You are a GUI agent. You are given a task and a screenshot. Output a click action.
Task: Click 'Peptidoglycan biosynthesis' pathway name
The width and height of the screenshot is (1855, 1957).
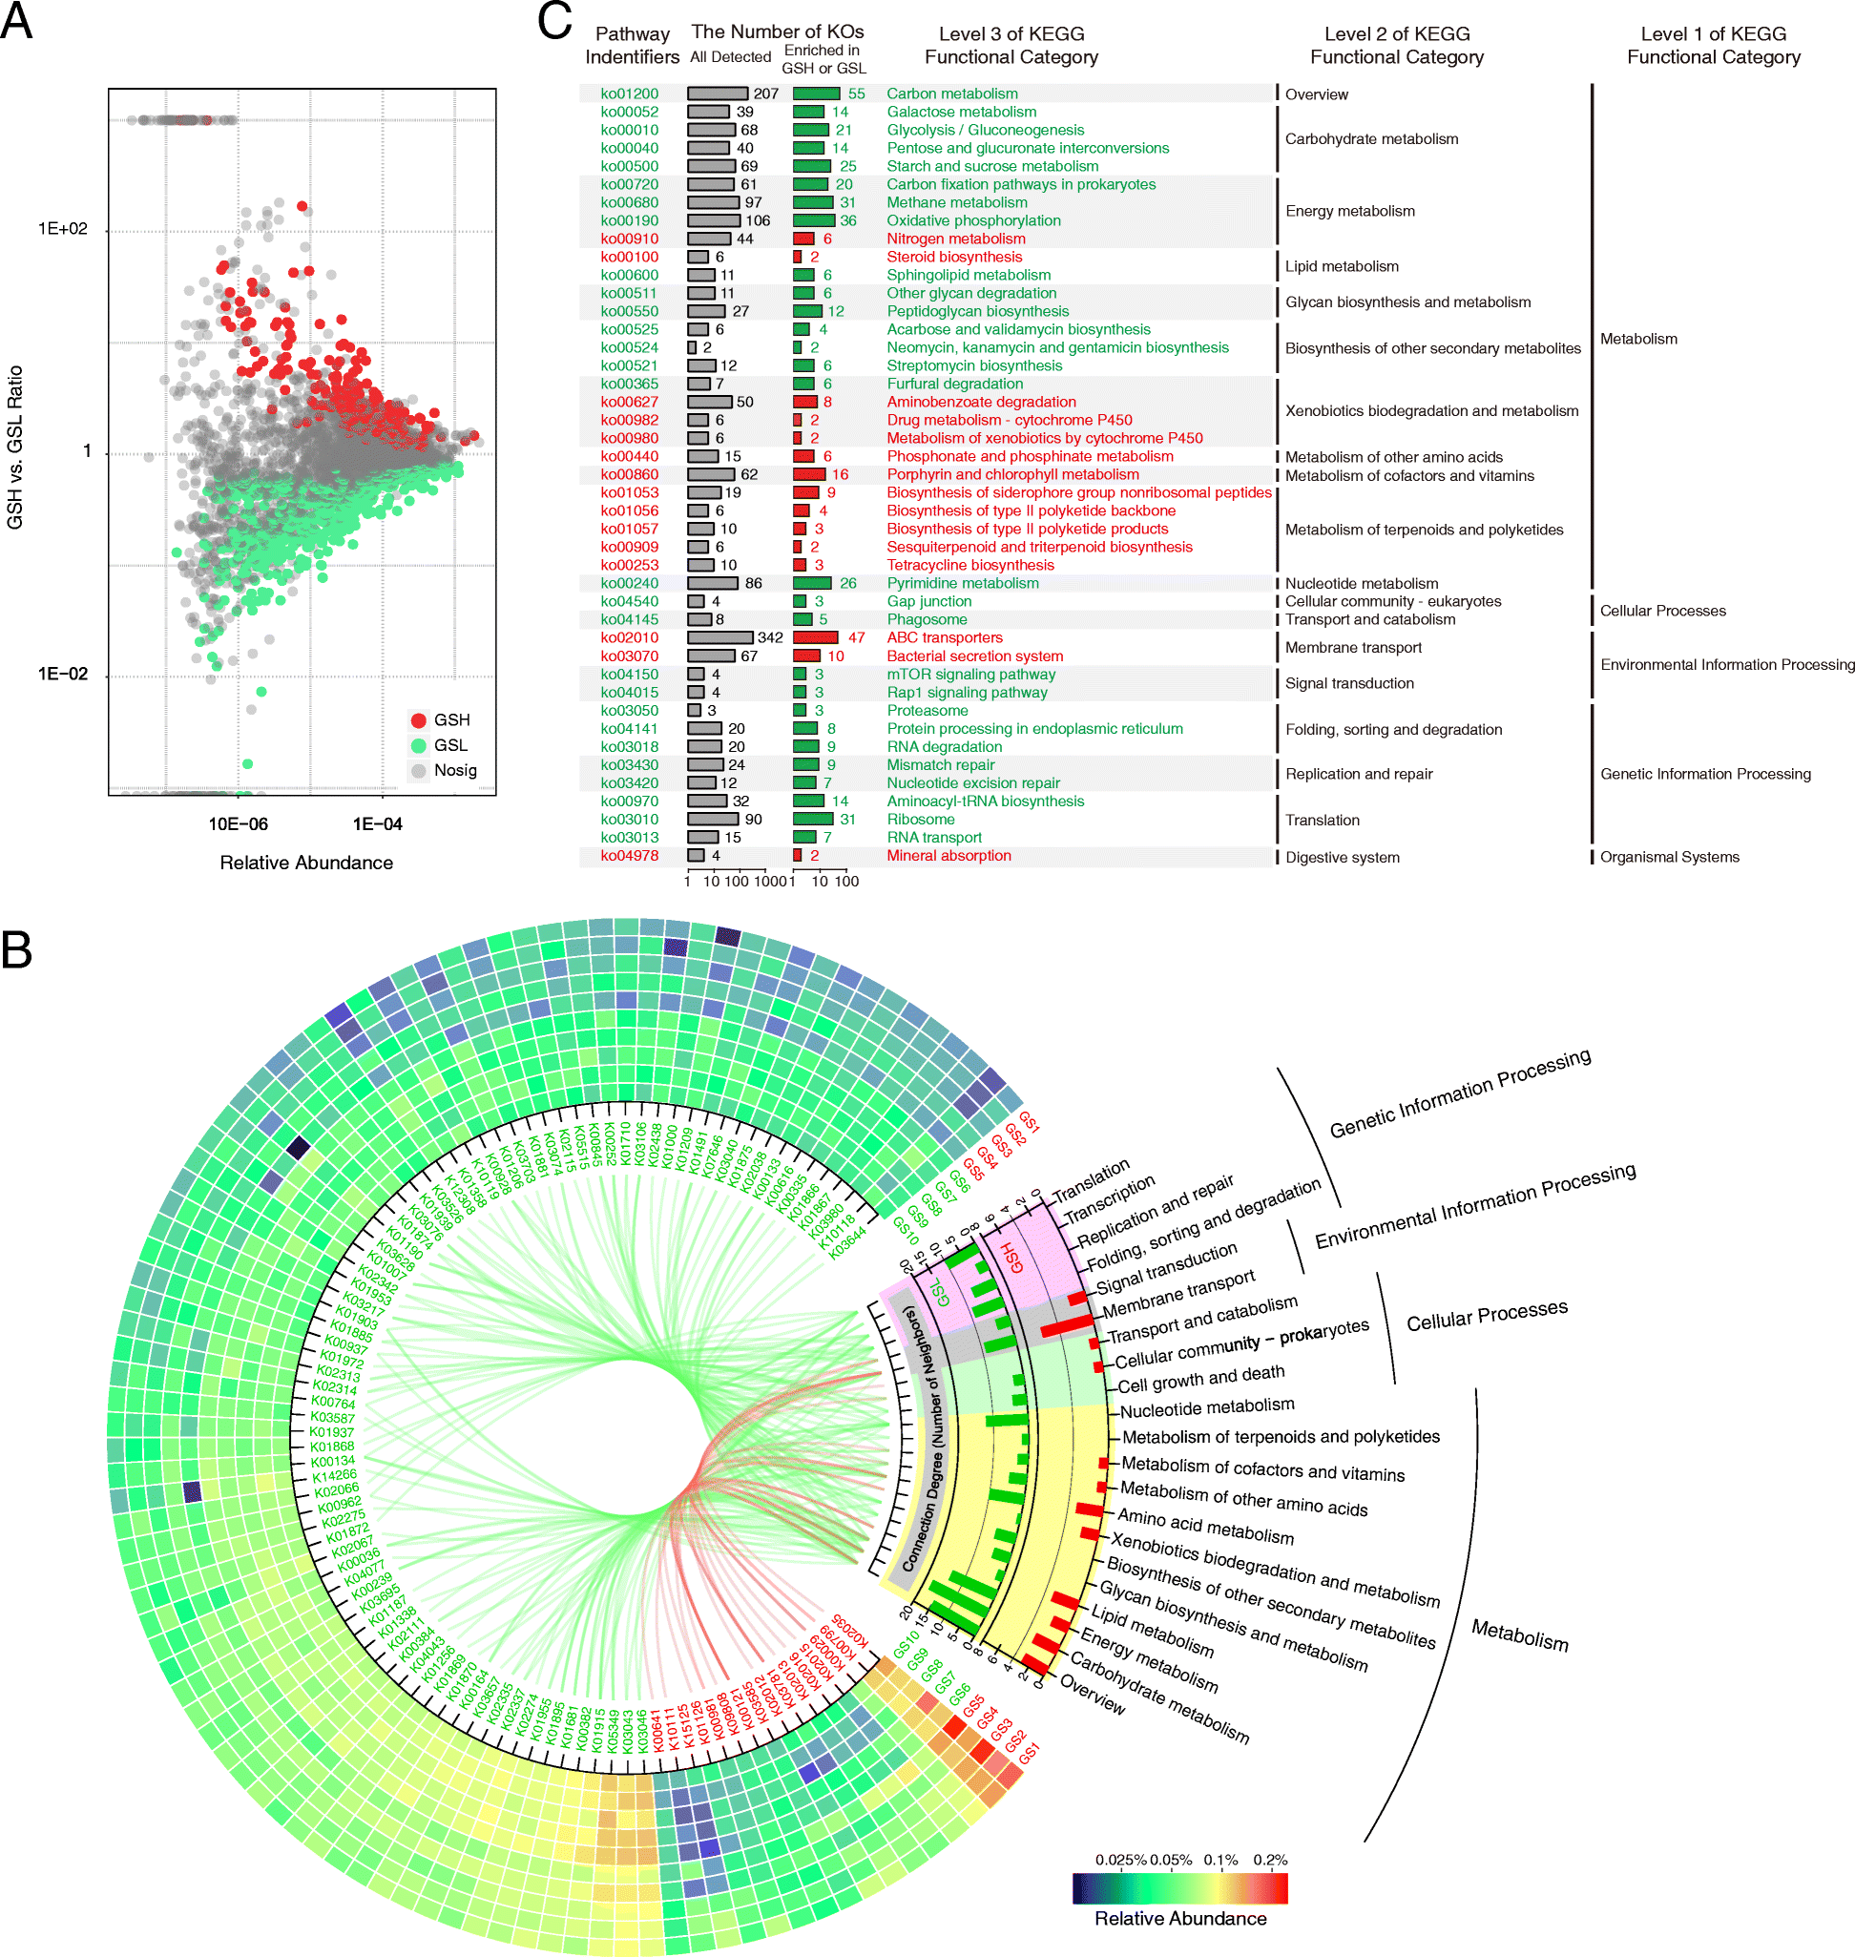point(977,311)
